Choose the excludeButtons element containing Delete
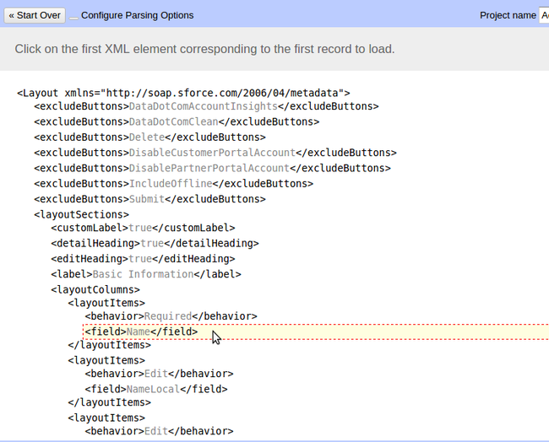This screenshot has height=442, width=549. click(149, 137)
